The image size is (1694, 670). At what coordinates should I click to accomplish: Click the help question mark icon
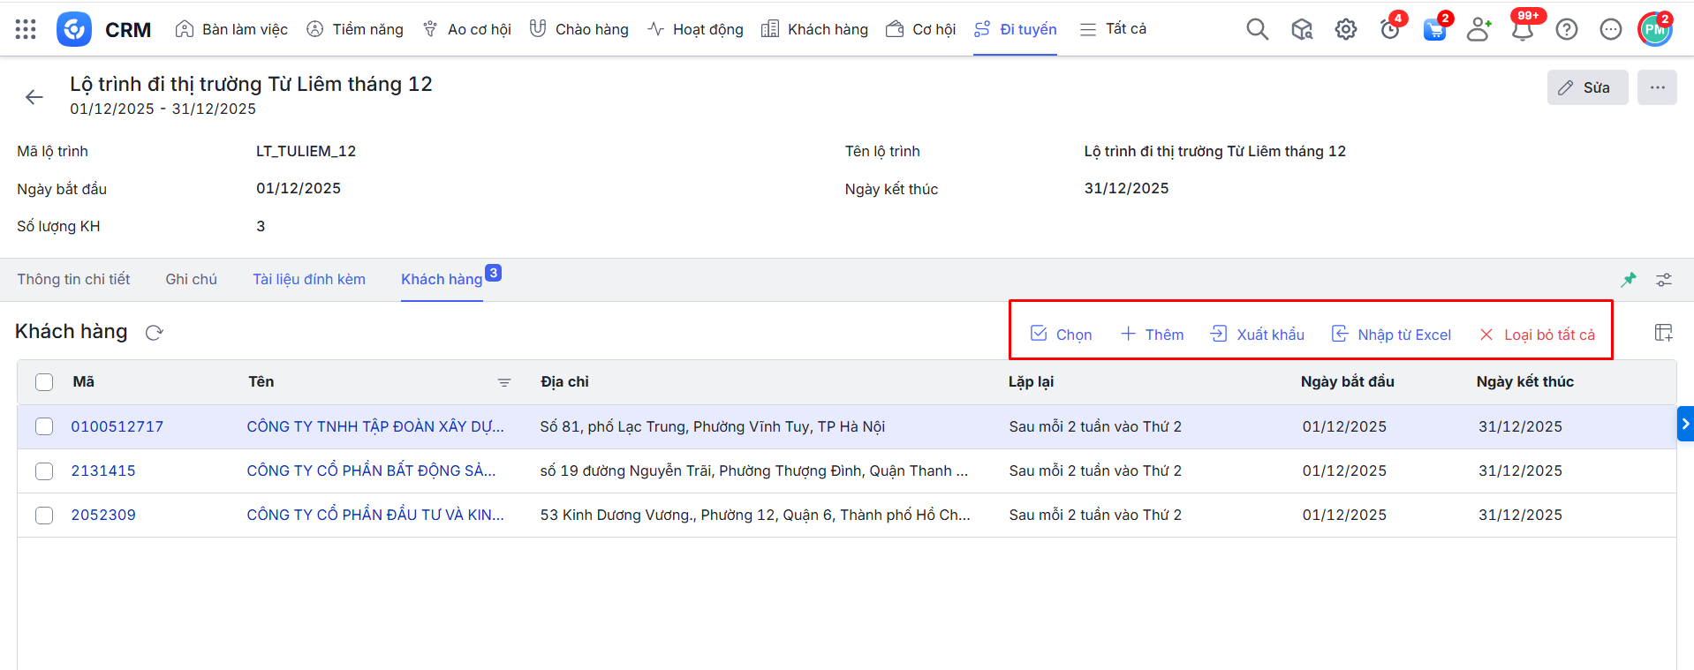click(x=1566, y=30)
